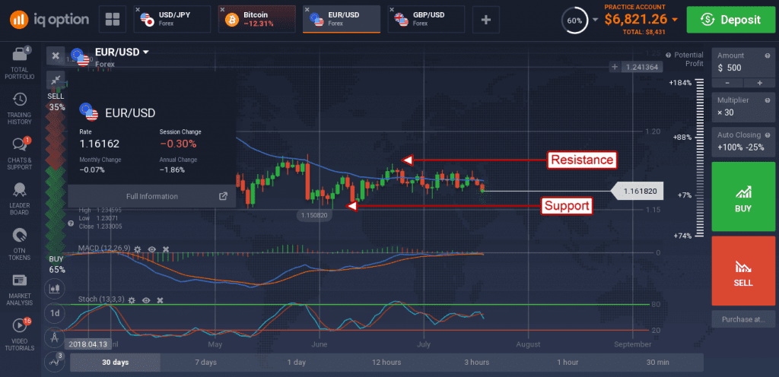Viewport: 779px width, 377px height.
Task: Increase amount with plus button
Action: pos(759,83)
